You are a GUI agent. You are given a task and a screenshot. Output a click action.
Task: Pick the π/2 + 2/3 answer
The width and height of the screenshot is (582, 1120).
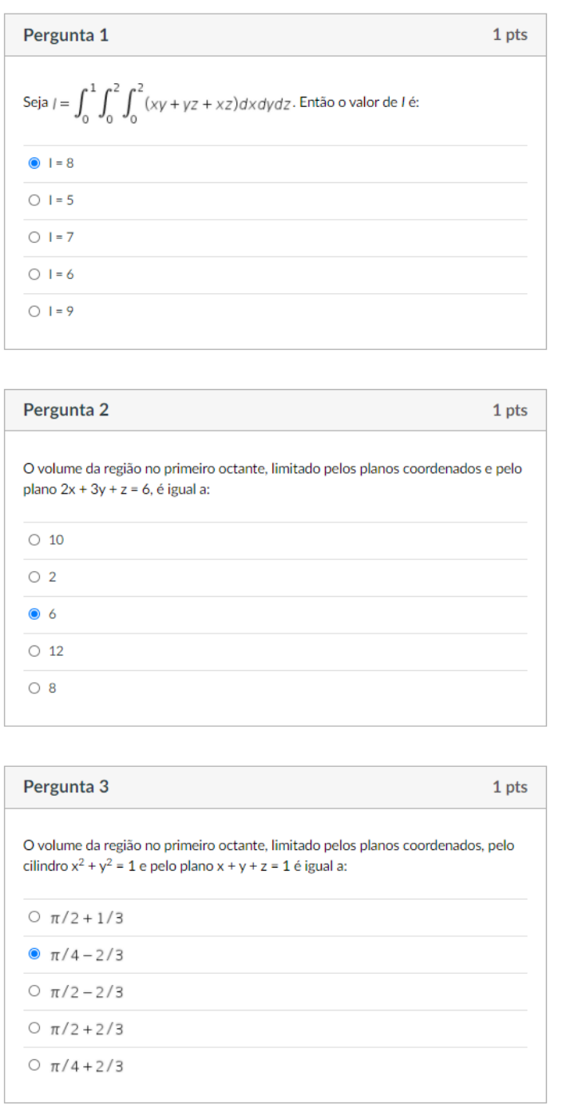[34, 1028]
